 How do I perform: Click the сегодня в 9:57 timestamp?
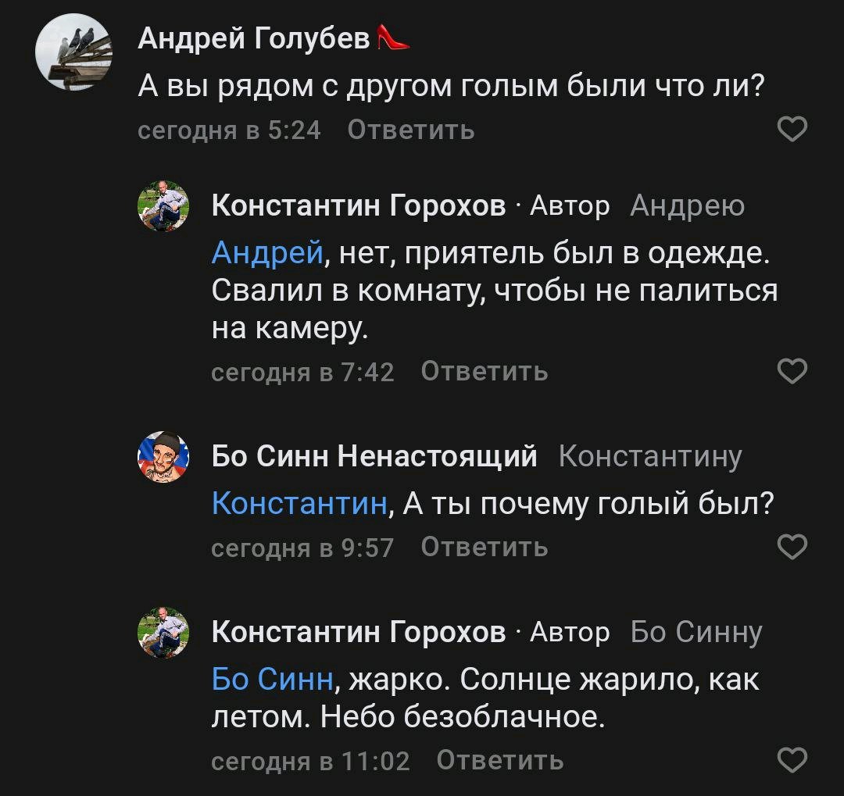302,548
